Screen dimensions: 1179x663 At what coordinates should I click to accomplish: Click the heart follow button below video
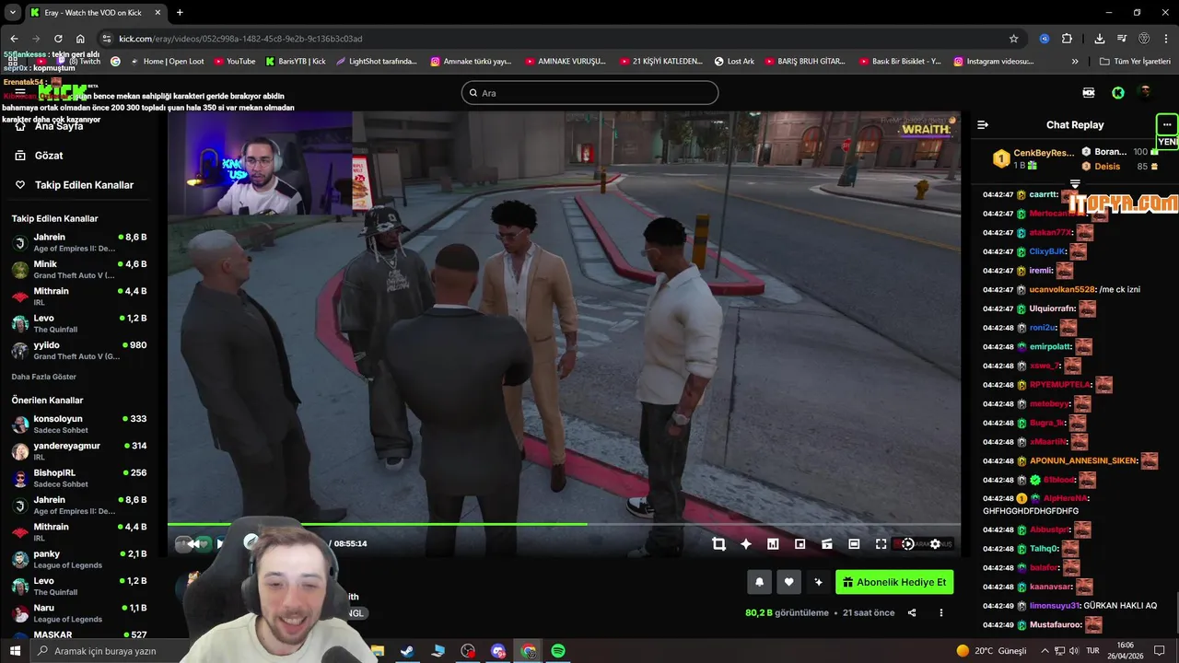788,582
